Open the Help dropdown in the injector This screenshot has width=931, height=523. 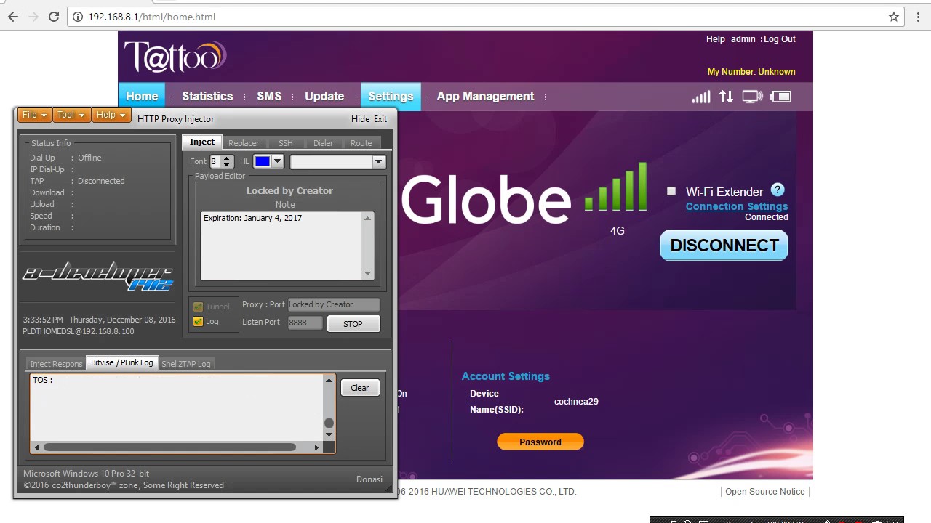point(111,115)
